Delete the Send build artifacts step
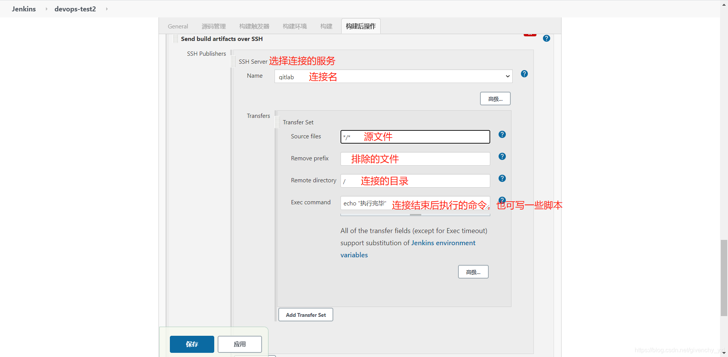The image size is (728, 357). pos(530,34)
